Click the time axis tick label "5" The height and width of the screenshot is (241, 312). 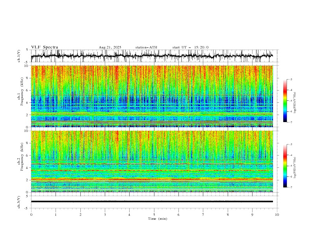click(x=154, y=215)
